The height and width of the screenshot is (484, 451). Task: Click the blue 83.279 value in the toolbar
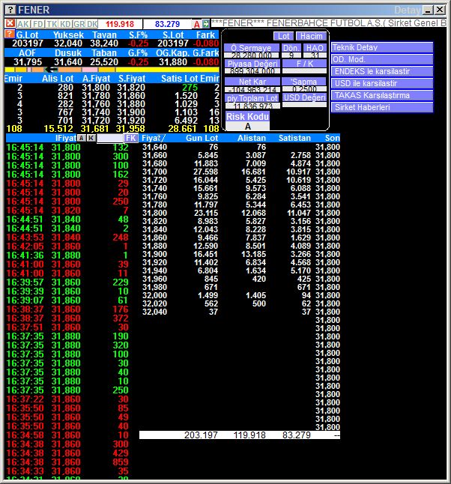click(x=167, y=24)
